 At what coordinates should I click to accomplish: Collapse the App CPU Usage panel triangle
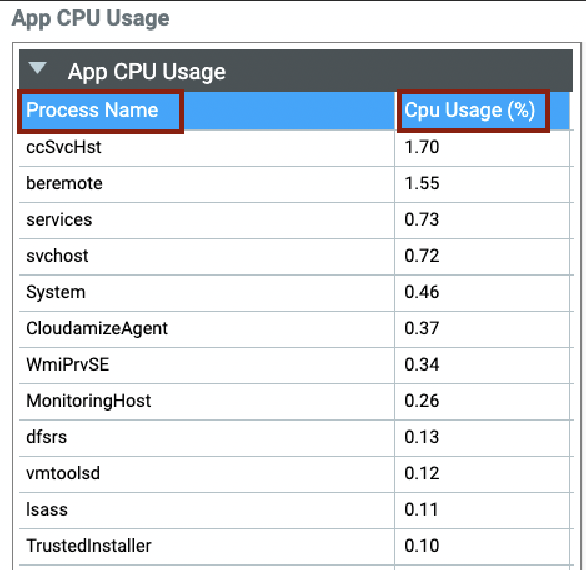point(39,69)
